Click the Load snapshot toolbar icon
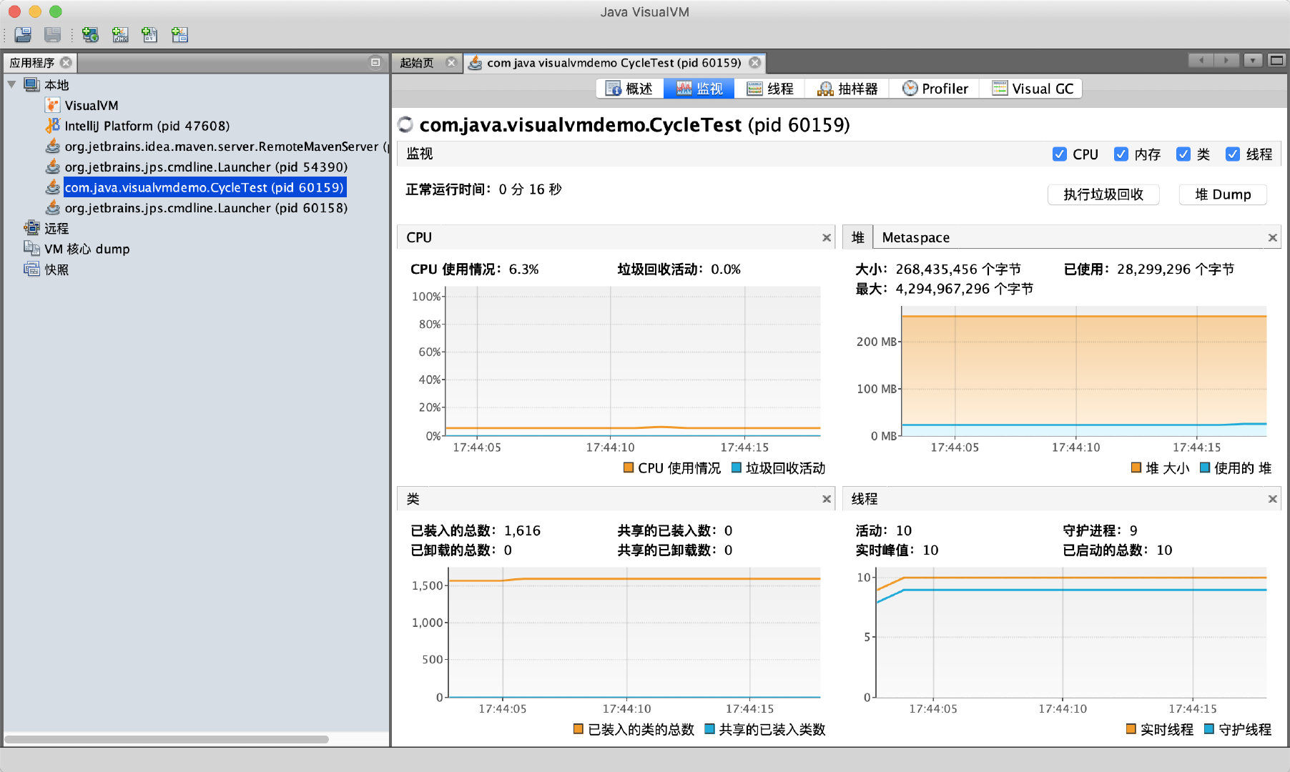Image resolution: width=1290 pixels, height=772 pixels. click(23, 34)
